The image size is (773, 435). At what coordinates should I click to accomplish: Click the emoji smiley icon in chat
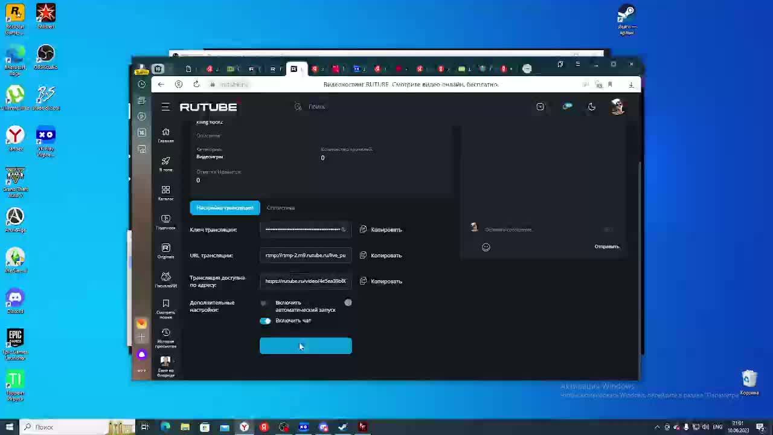486,246
